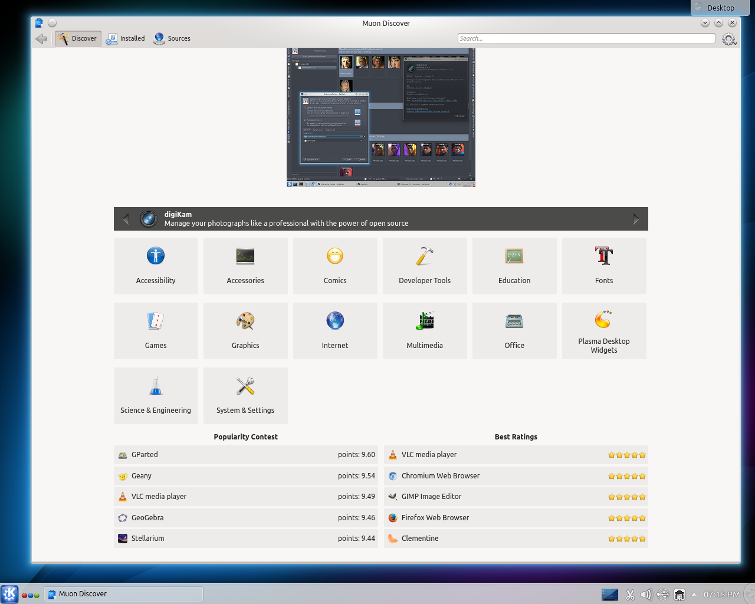Open VLC media player in Best Ratings

516,455
